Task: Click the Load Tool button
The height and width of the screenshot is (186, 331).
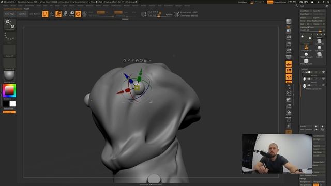Action: coord(306,11)
